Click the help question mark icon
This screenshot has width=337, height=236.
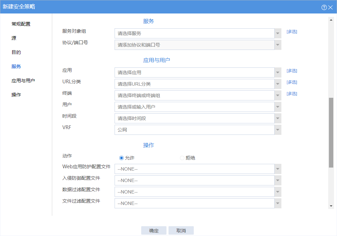324,7
